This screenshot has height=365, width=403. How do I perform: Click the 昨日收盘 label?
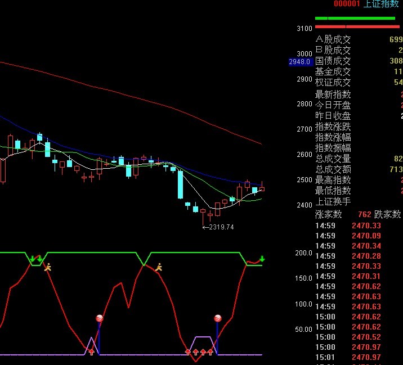(x=333, y=116)
